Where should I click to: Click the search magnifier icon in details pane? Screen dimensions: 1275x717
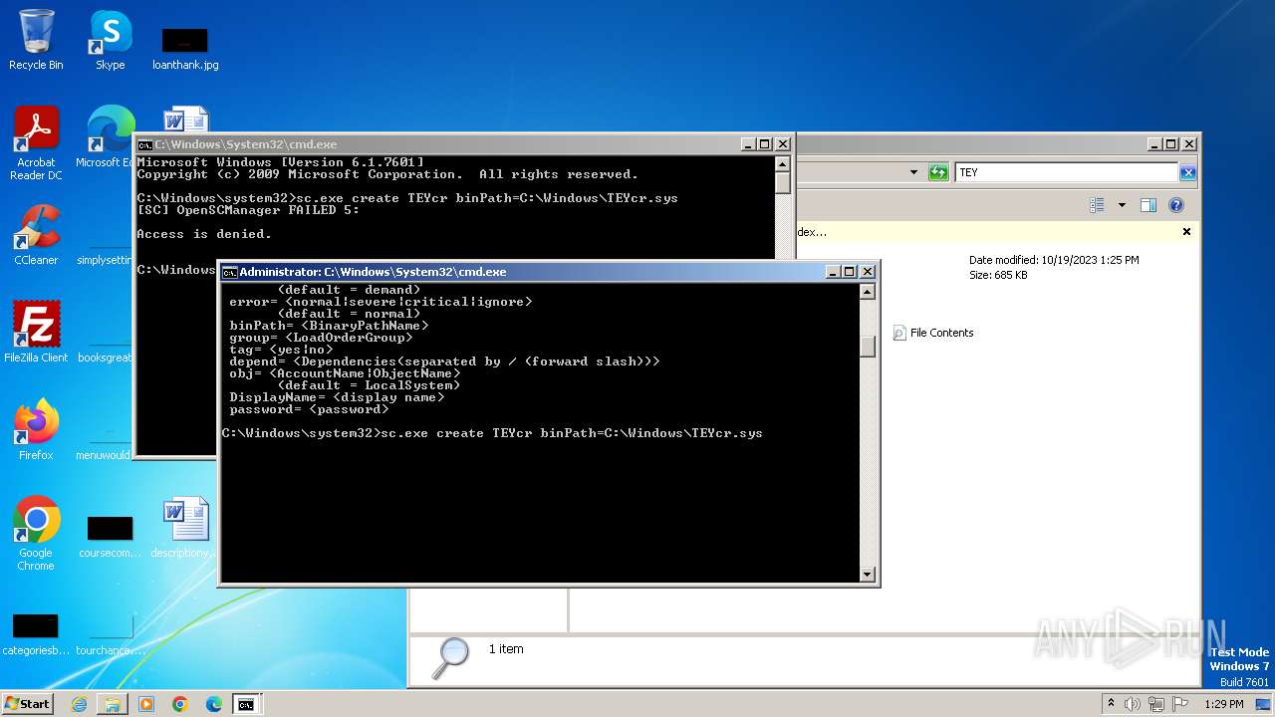[452, 657]
